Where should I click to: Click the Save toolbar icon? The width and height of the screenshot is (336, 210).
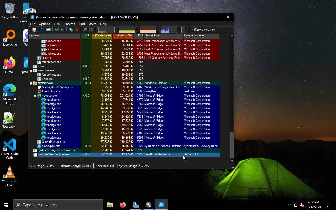[x=34, y=30]
